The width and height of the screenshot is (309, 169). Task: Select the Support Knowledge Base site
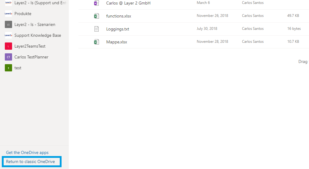point(38,35)
